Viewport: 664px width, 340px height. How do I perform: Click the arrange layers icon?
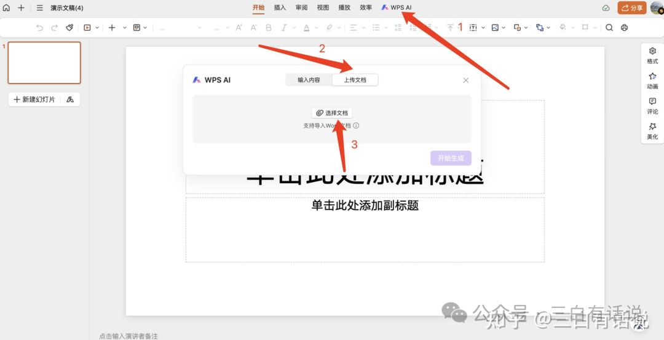540,28
